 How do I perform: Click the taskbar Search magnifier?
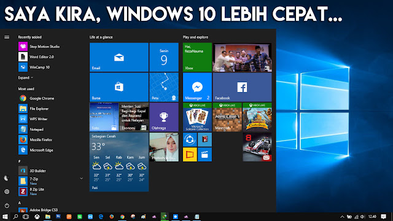15,217
